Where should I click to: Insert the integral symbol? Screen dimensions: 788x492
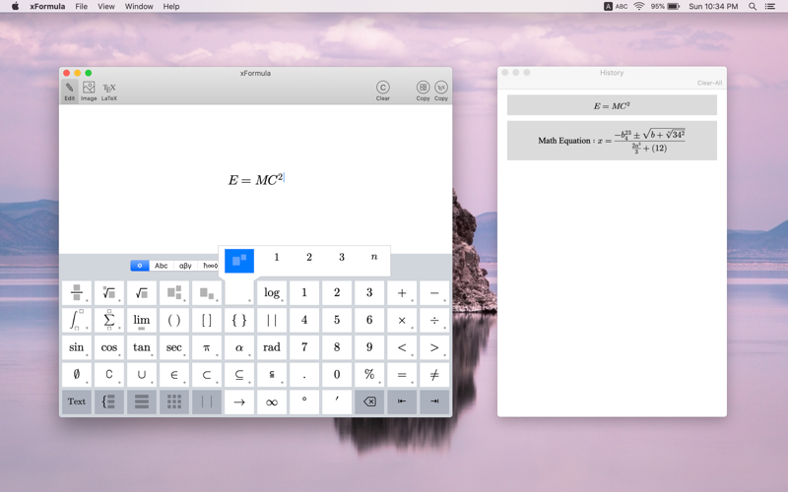click(77, 320)
